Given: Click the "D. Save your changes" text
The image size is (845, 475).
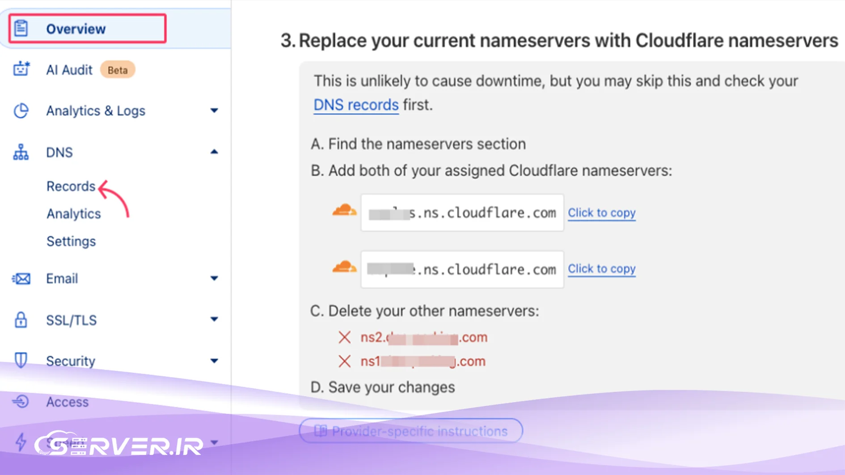Looking at the screenshot, I should pyautogui.click(x=383, y=387).
